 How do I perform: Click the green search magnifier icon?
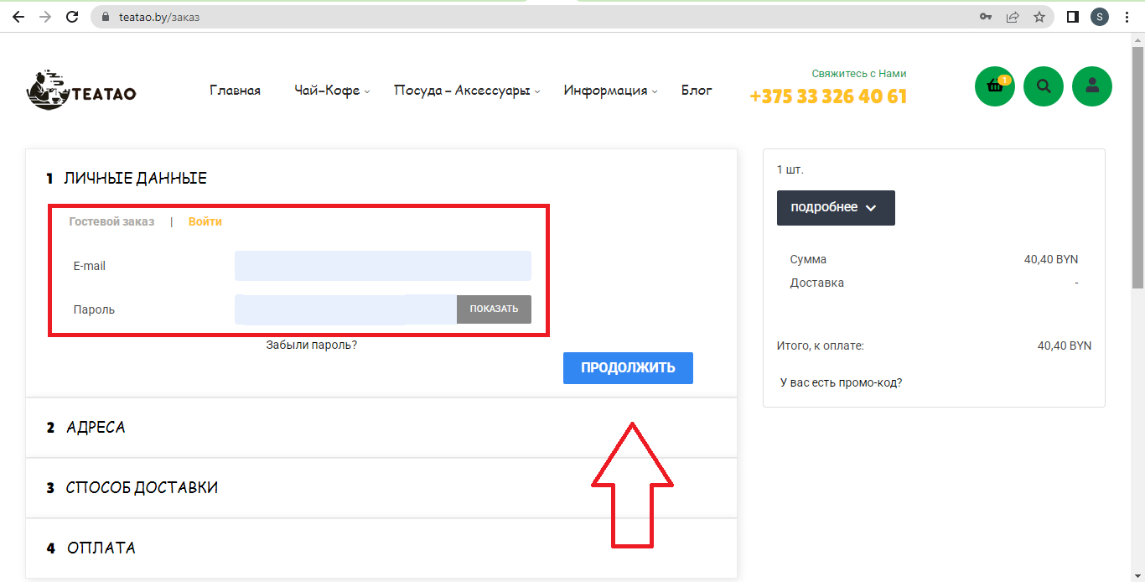tap(1044, 86)
